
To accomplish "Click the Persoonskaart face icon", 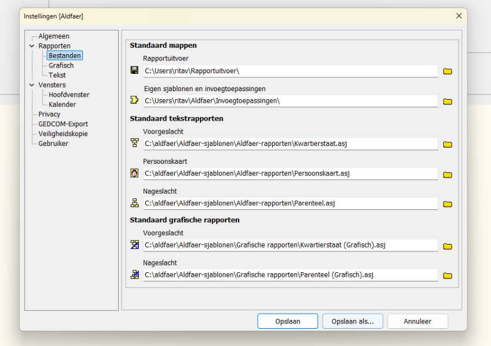I will coord(134,173).
